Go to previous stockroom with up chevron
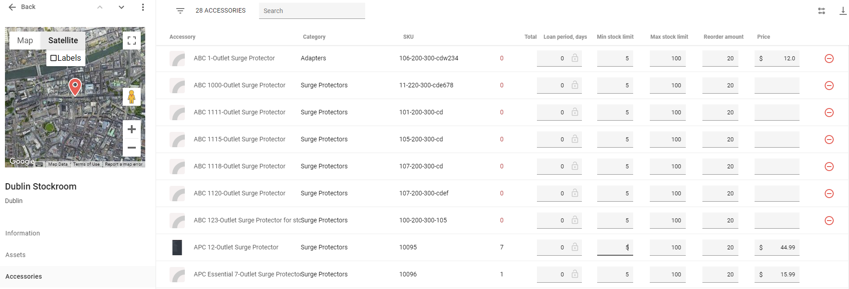 [100, 7]
